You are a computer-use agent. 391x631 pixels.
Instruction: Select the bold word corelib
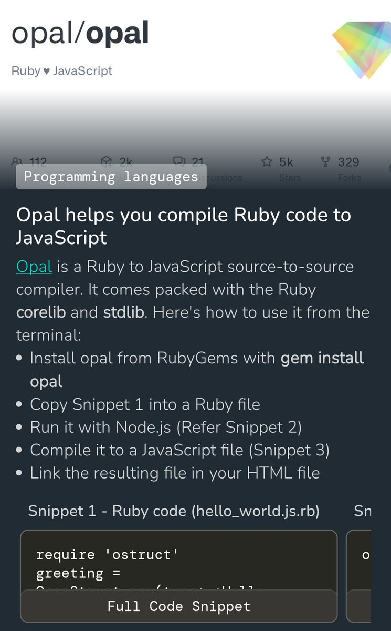coord(41,312)
